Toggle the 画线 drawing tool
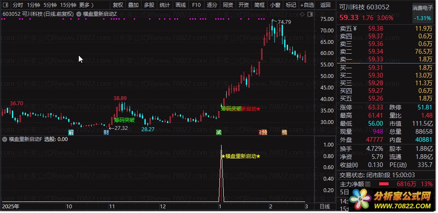438x213 pixels. (x=181, y=5)
